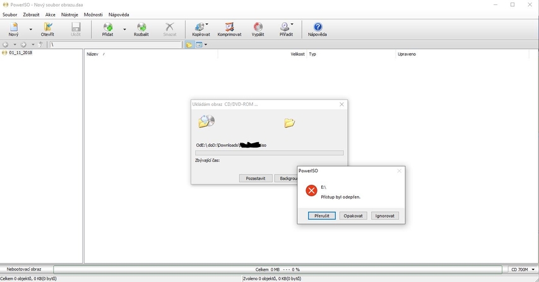Screen dimensions: 539x282
Task: Click the Celkem 0 MB capacity bar
Action: (x=278, y=269)
